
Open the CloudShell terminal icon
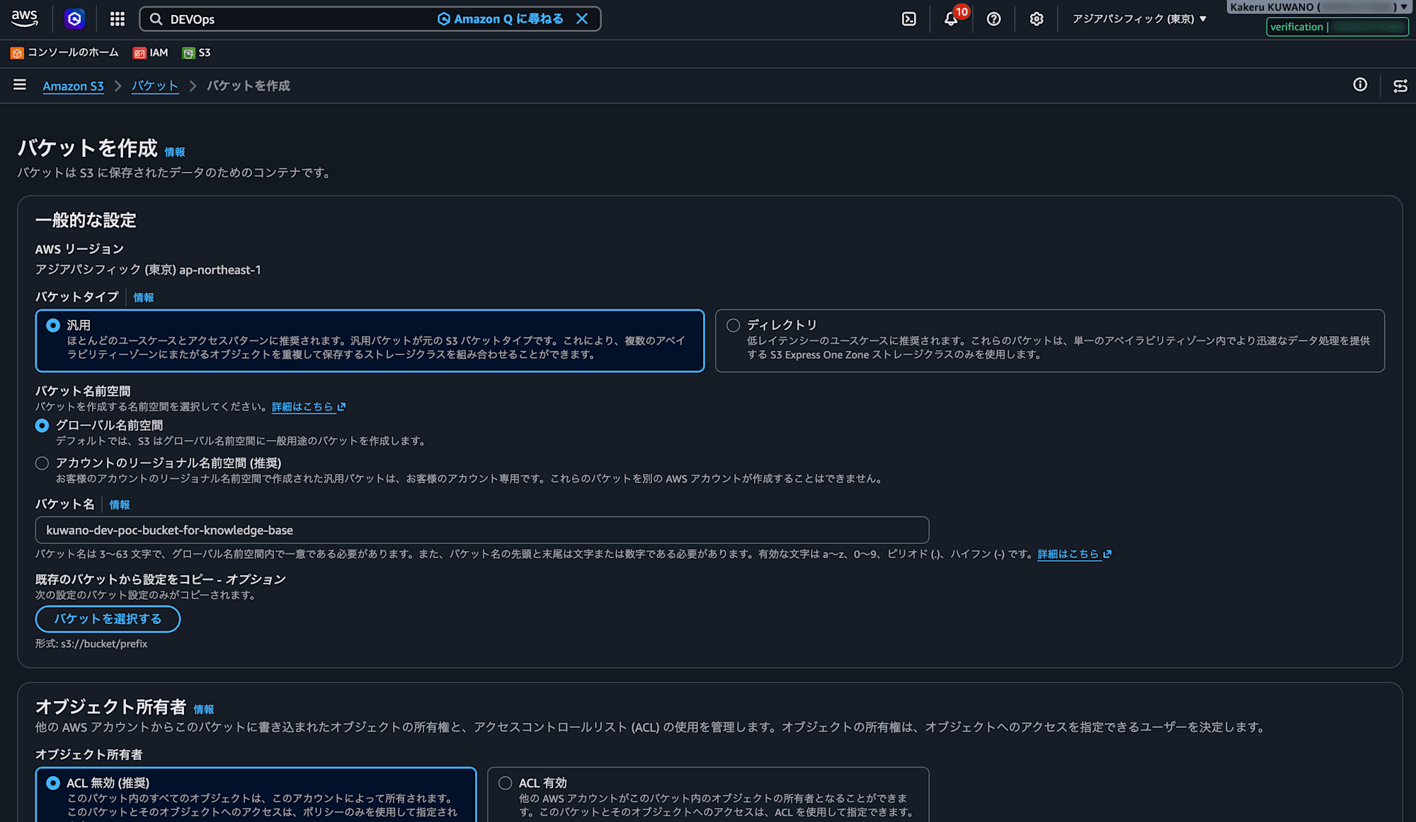[909, 19]
